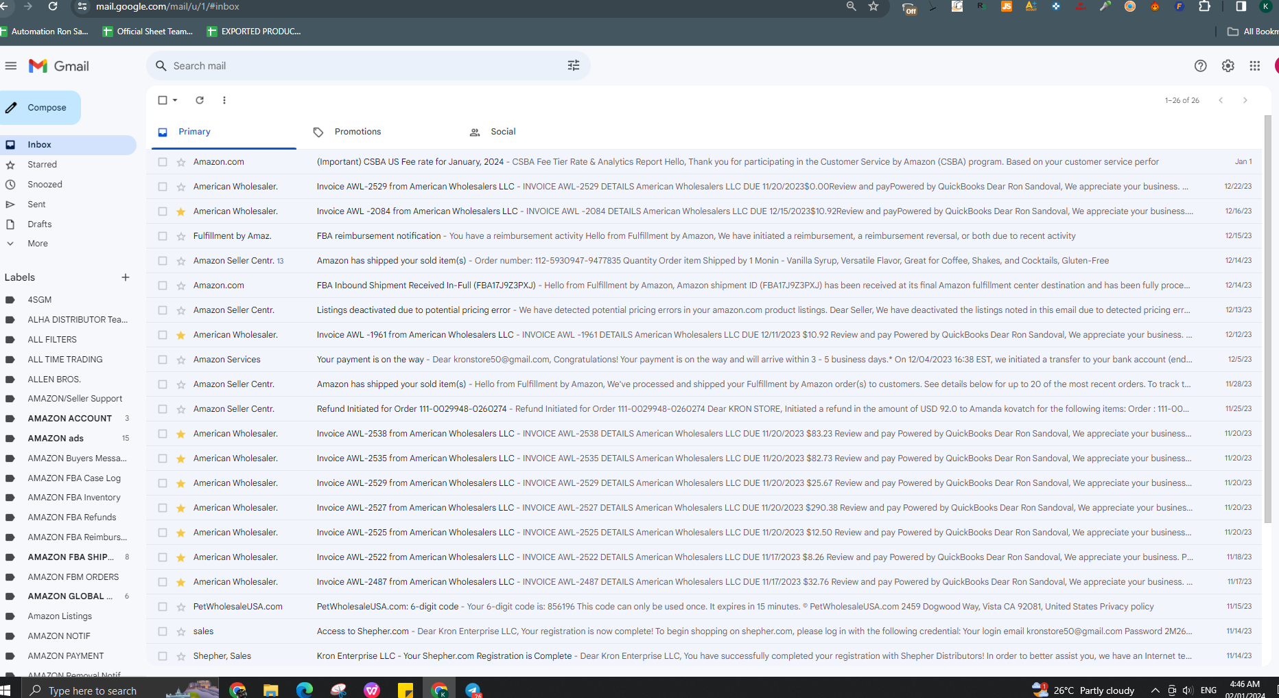Open the More options three-dot menu
The width and height of the screenshot is (1279, 698).
point(224,100)
